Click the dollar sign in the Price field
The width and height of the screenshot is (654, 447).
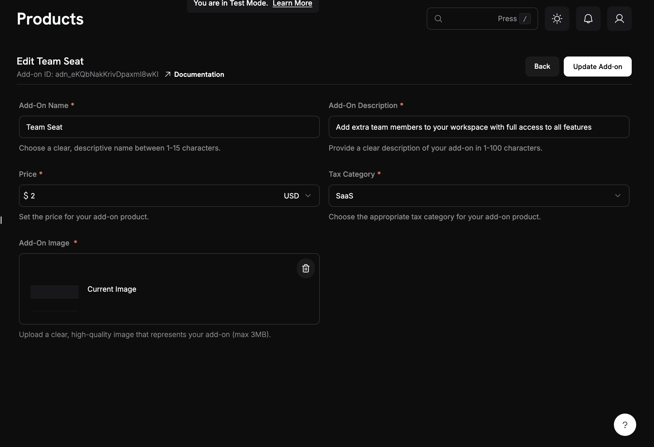tap(25, 196)
